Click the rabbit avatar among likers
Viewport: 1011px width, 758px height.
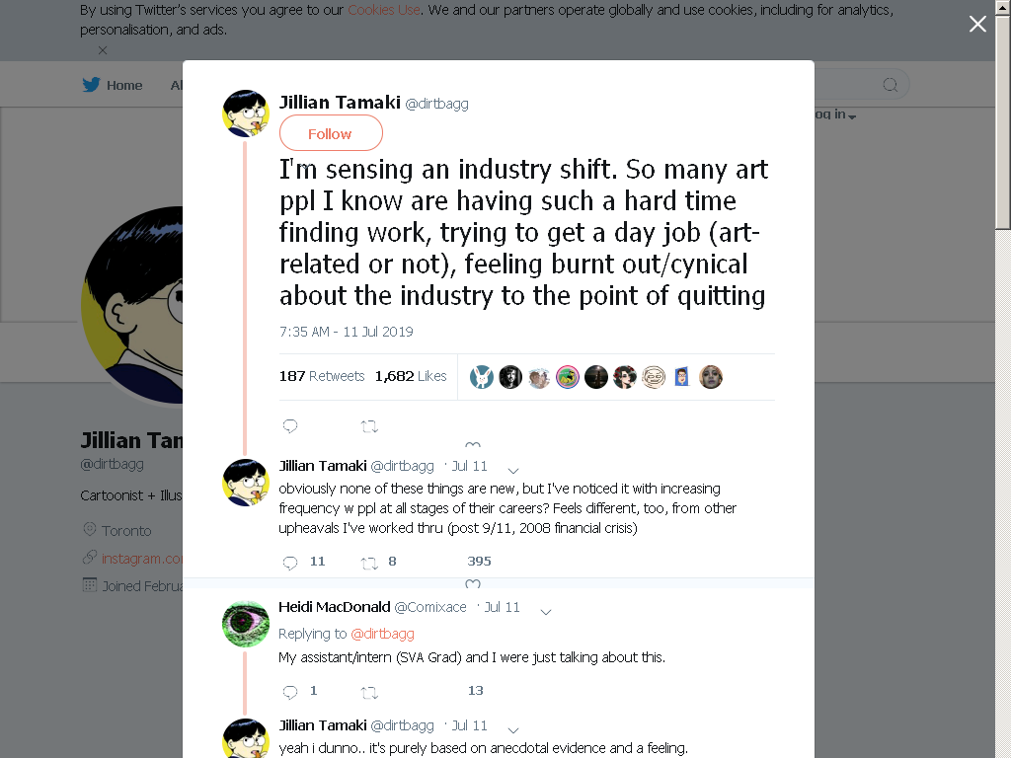coord(482,376)
